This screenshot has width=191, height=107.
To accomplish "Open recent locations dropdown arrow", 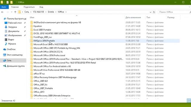I will pos(12,12).
